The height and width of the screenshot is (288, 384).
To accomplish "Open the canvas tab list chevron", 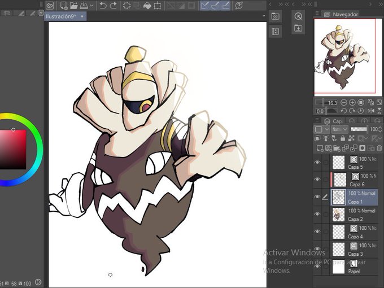I will (264, 15).
